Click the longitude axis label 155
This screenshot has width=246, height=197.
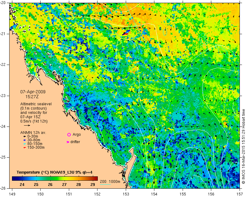click(x=183, y=194)
